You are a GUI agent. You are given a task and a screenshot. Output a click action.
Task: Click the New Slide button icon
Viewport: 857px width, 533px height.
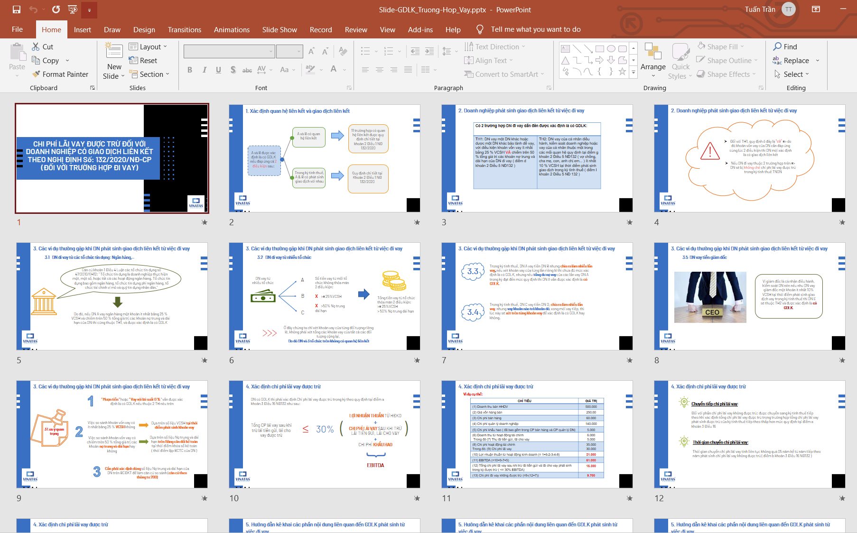tap(114, 51)
